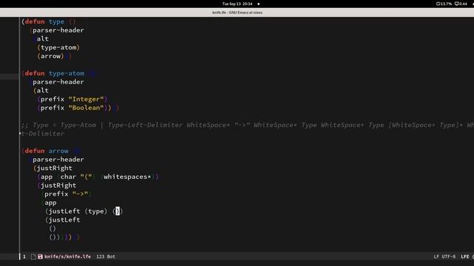474x266 pixels.
Task: Click the notification dot beside the clock
Action: pyautogui.click(x=258, y=4)
